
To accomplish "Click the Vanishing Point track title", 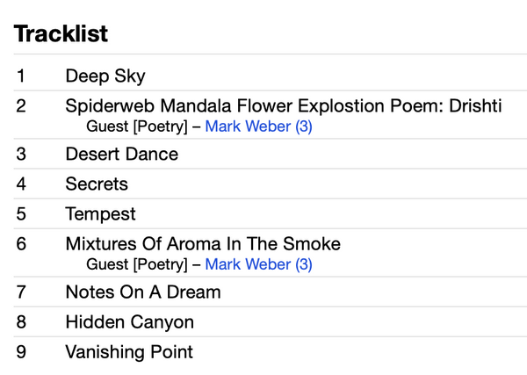I will [x=129, y=352].
